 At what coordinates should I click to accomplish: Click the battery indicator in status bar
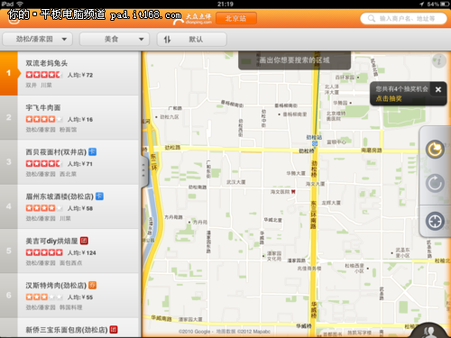coord(445,4)
